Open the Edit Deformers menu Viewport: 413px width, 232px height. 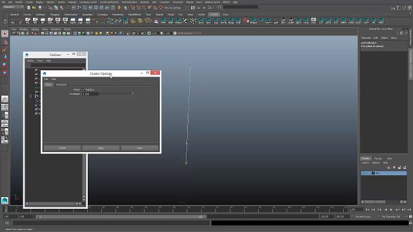[129, 2]
